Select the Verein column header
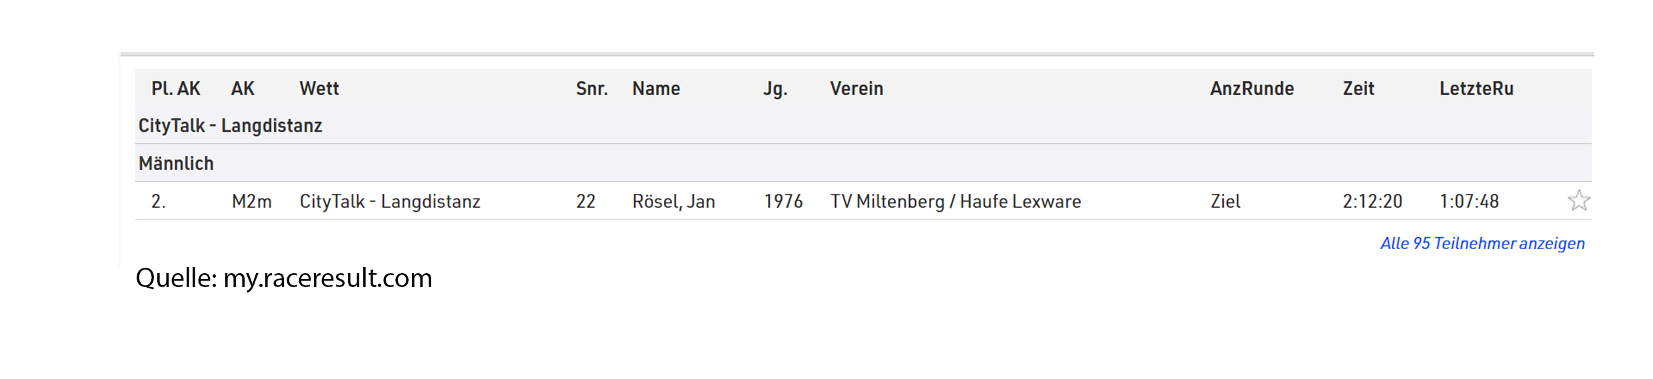The width and height of the screenshot is (1653, 379). [856, 89]
